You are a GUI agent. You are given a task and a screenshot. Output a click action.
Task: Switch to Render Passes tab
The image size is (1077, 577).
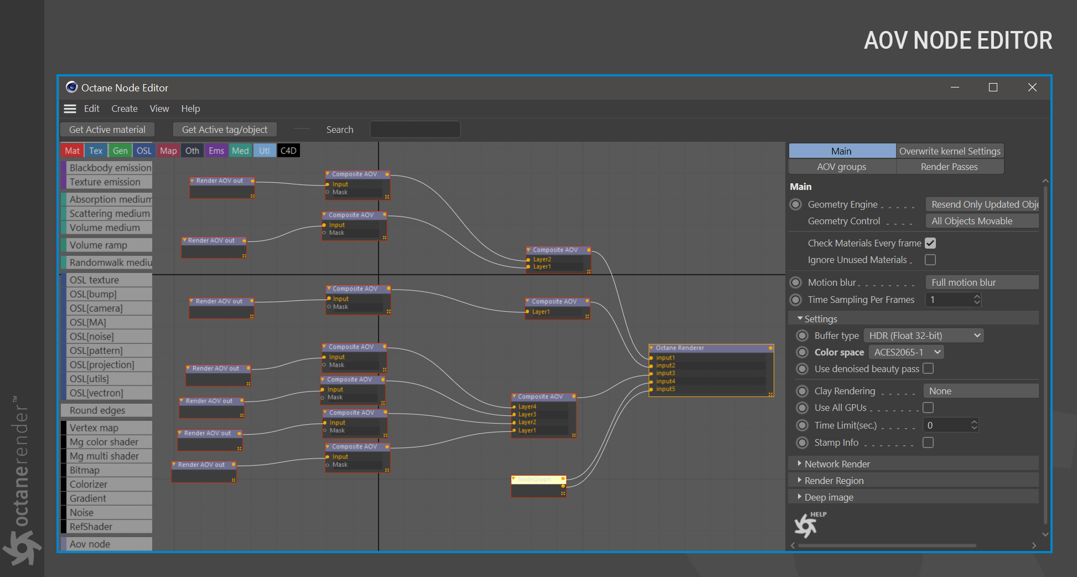click(950, 167)
